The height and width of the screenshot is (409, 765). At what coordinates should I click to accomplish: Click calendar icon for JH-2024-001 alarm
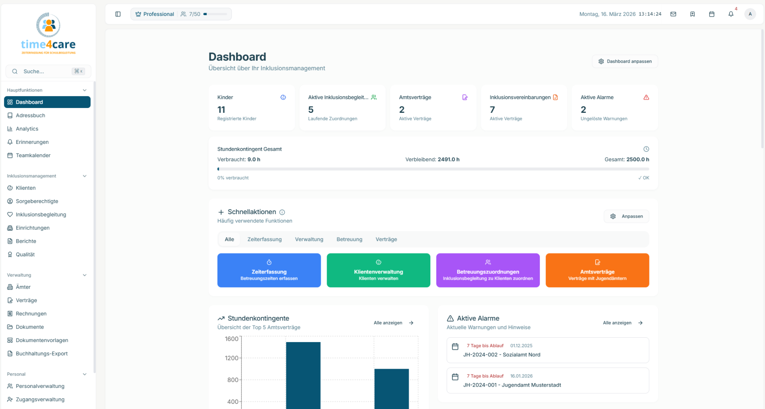tap(455, 377)
